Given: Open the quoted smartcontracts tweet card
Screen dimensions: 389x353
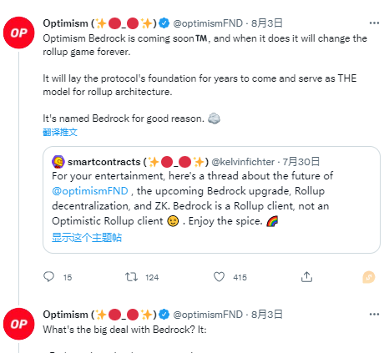Looking at the screenshot, I should point(211,199).
